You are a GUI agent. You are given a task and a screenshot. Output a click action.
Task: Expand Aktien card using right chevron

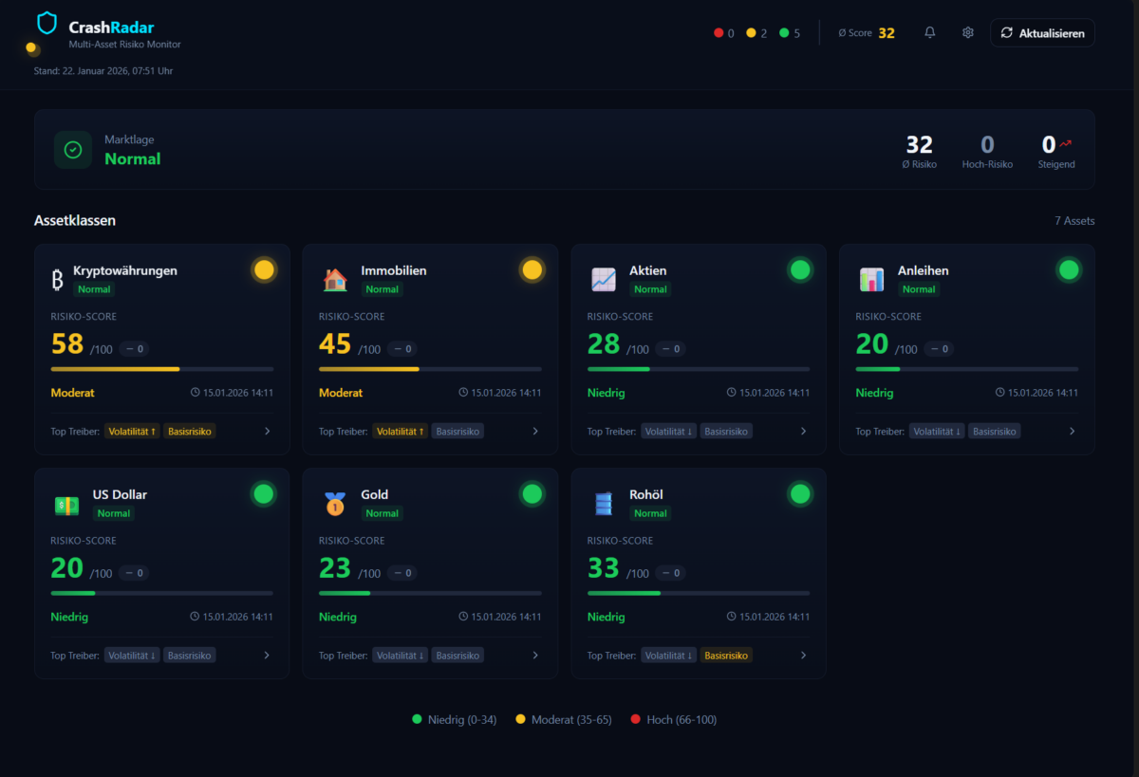(803, 431)
